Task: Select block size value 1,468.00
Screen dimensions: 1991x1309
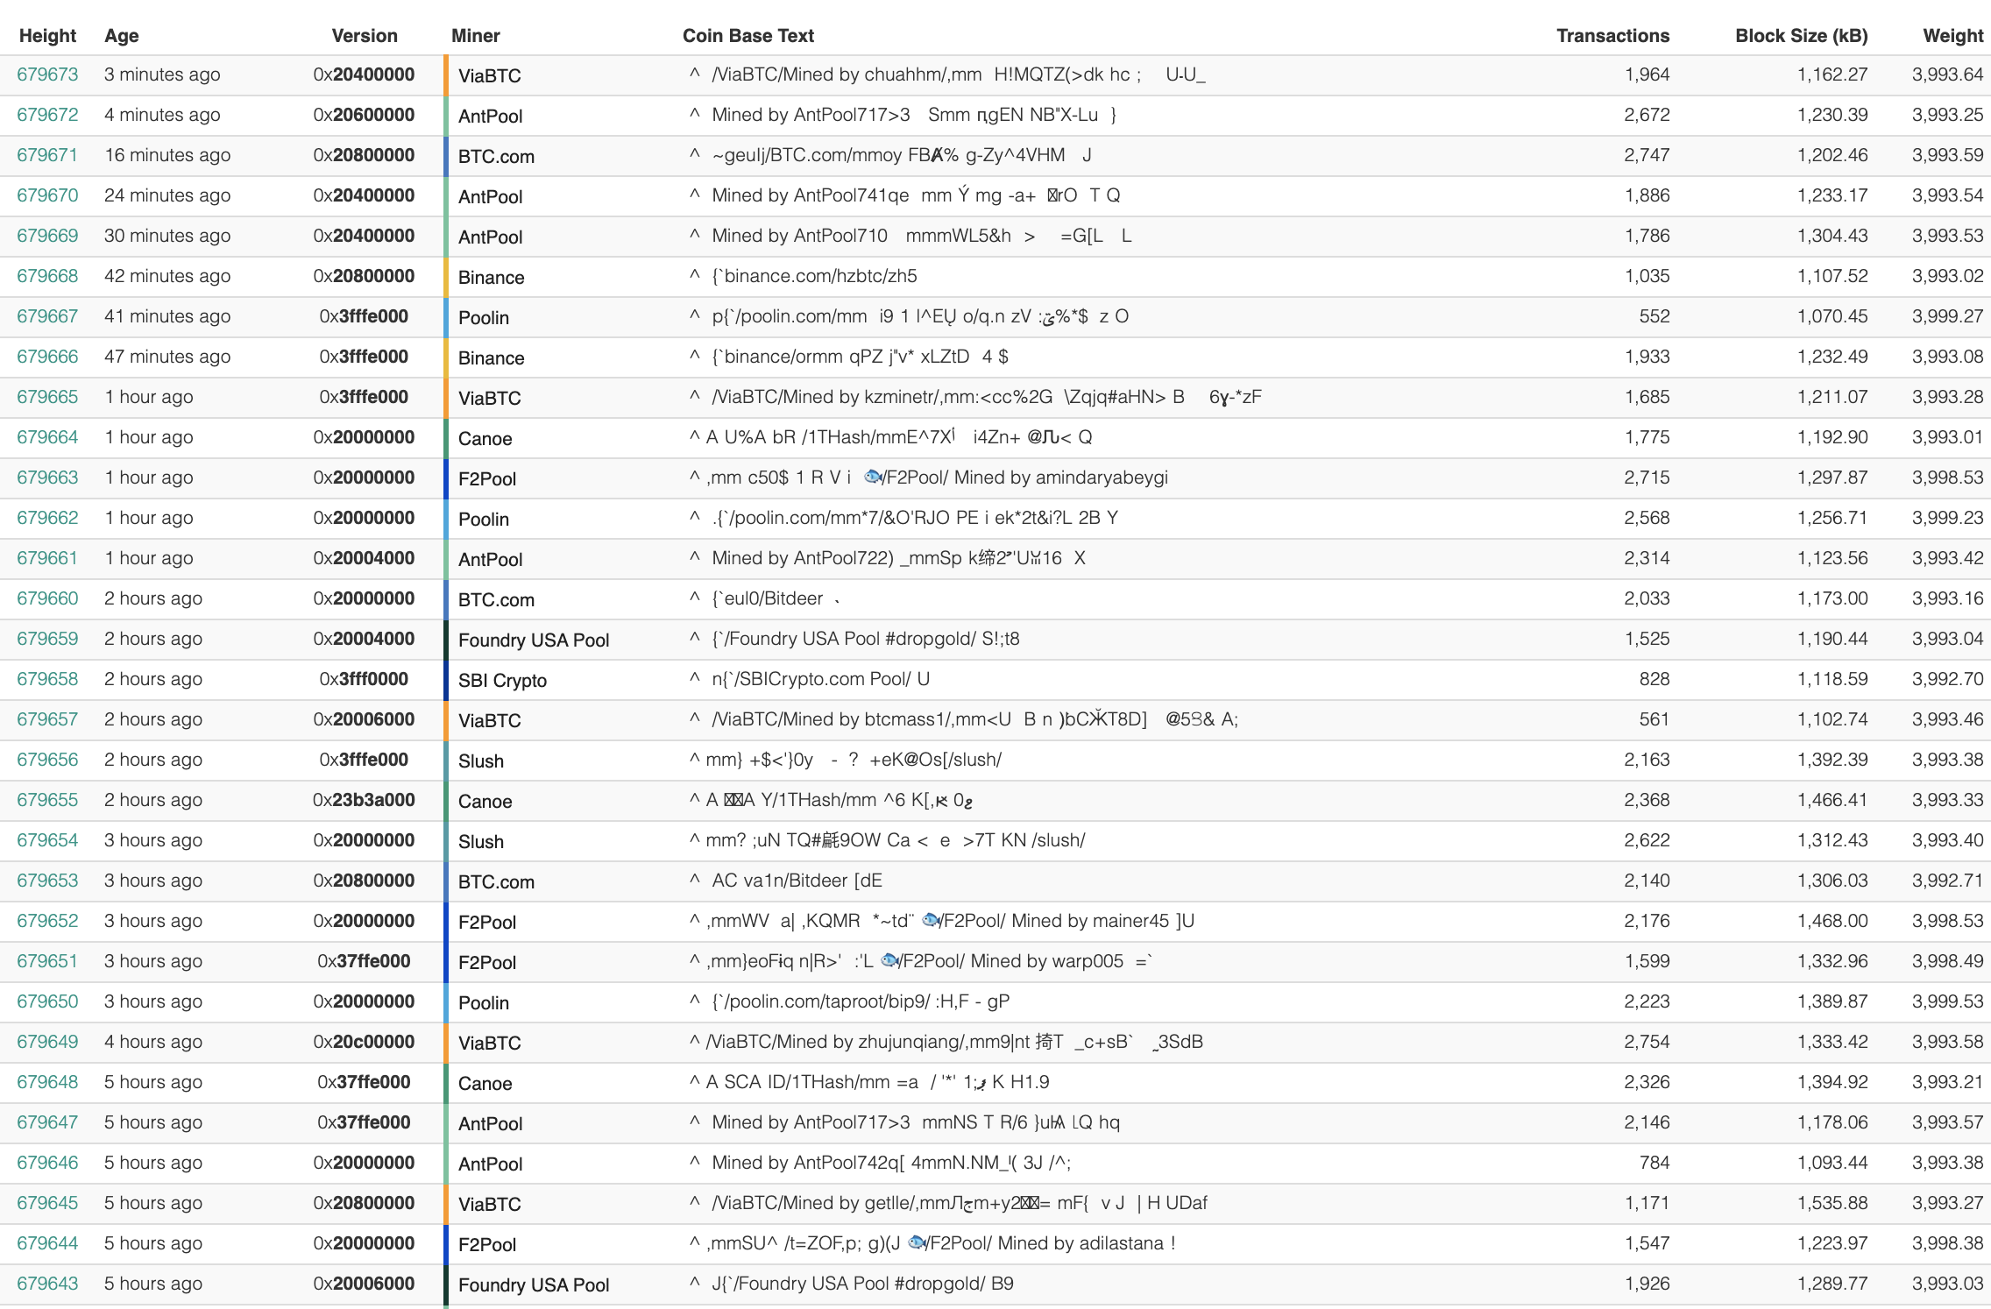Action: click(x=1832, y=921)
